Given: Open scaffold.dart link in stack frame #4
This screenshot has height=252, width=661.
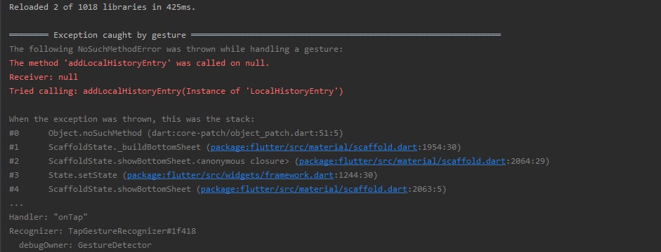Looking at the screenshot, I should pos(304,190).
